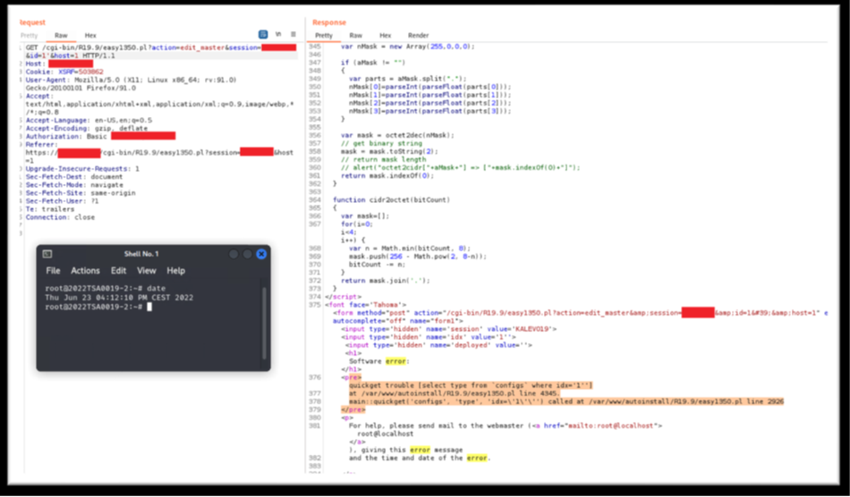Click the terminal icon in the Shell title bar
The image size is (850, 497).
[x=47, y=254]
